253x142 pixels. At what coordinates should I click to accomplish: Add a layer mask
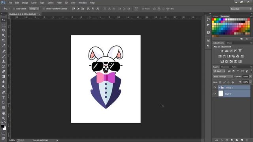point(227,140)
